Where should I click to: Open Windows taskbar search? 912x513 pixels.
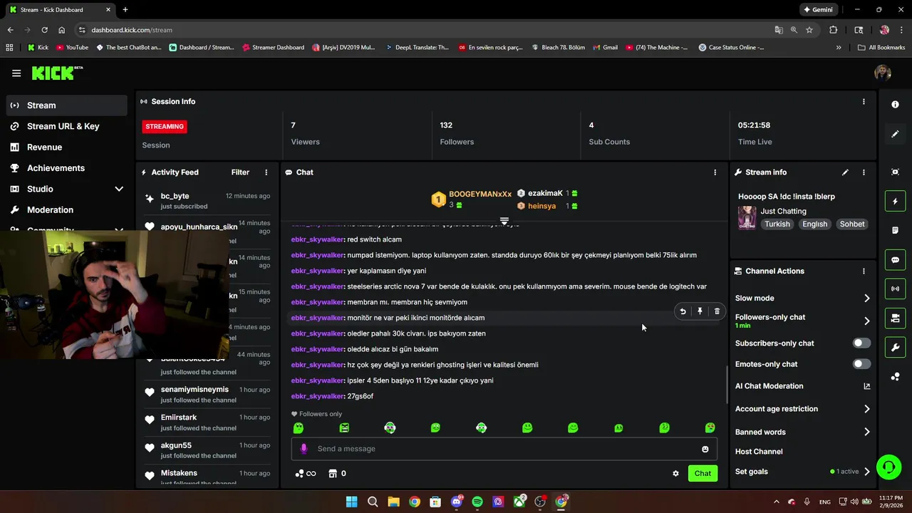[373, 502]
